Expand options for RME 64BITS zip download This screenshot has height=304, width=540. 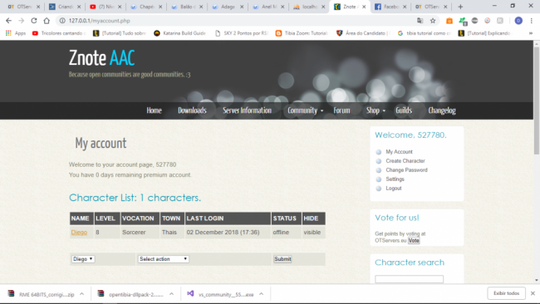point(81,294)
